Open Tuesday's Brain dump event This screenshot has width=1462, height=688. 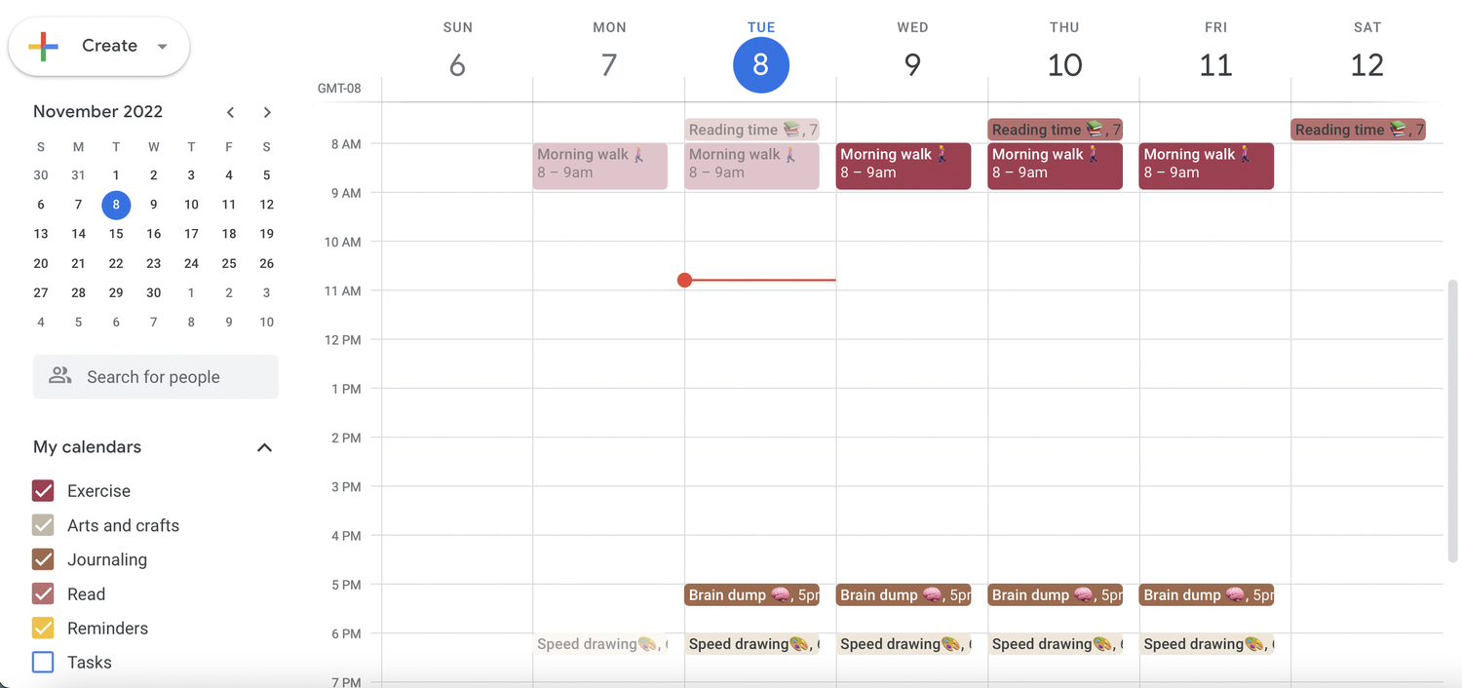click(750, 594)
